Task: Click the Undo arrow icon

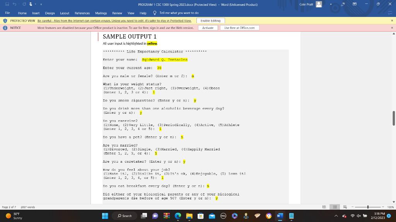Action: pyautogui.click(x=14, y=4)
